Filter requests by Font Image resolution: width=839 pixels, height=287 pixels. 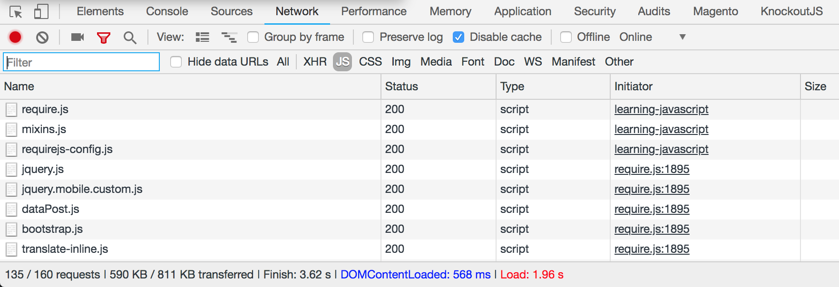point(473,62)
